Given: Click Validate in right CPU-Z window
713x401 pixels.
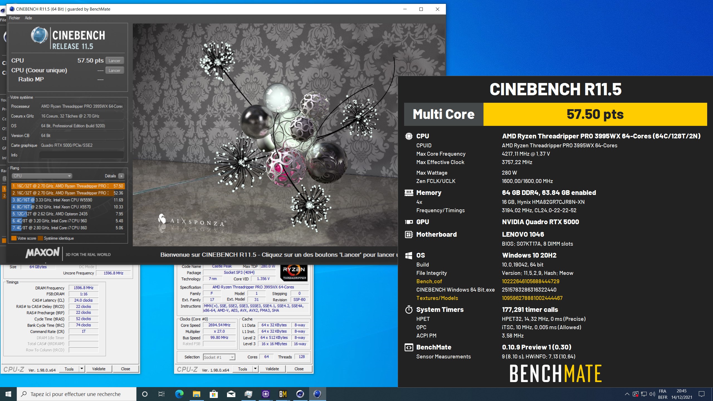Looking at the screenshot, I should pos(272,369).
